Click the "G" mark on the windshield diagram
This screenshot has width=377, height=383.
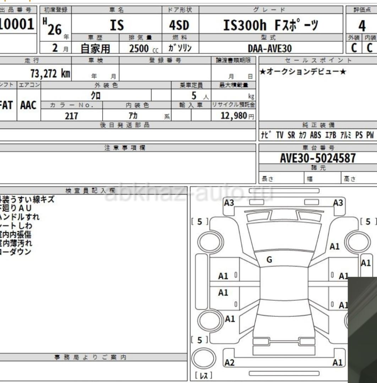[269, 260]
